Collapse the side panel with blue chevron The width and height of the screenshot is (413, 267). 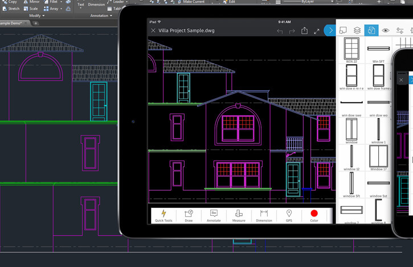[x=330, y=31]
